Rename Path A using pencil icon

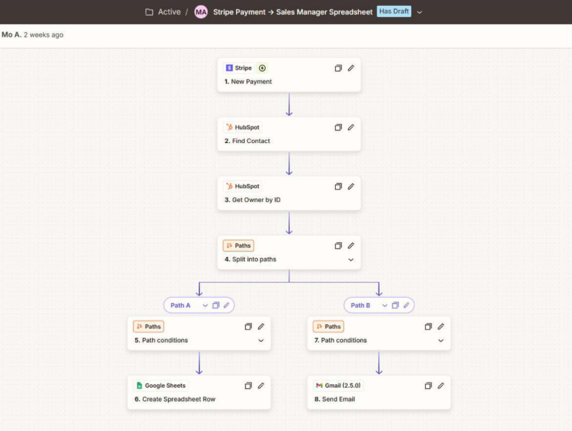pyautogui.click(x=226, y=305)
